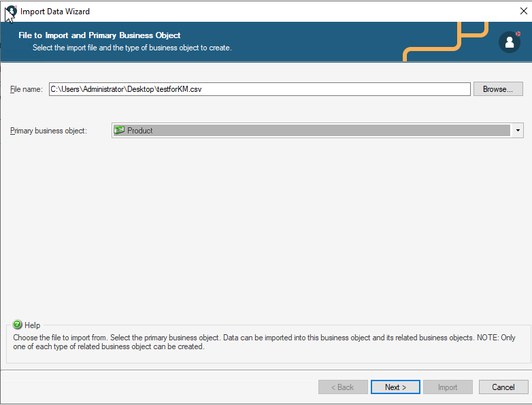Click the Product icon in business object field

(x=120, y=131)
